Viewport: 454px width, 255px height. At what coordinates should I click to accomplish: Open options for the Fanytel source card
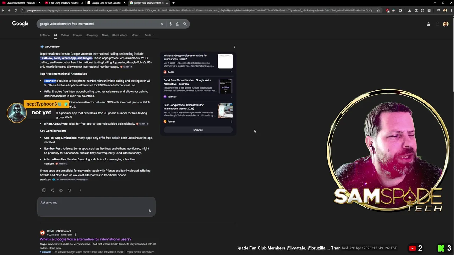pos(231,121)
